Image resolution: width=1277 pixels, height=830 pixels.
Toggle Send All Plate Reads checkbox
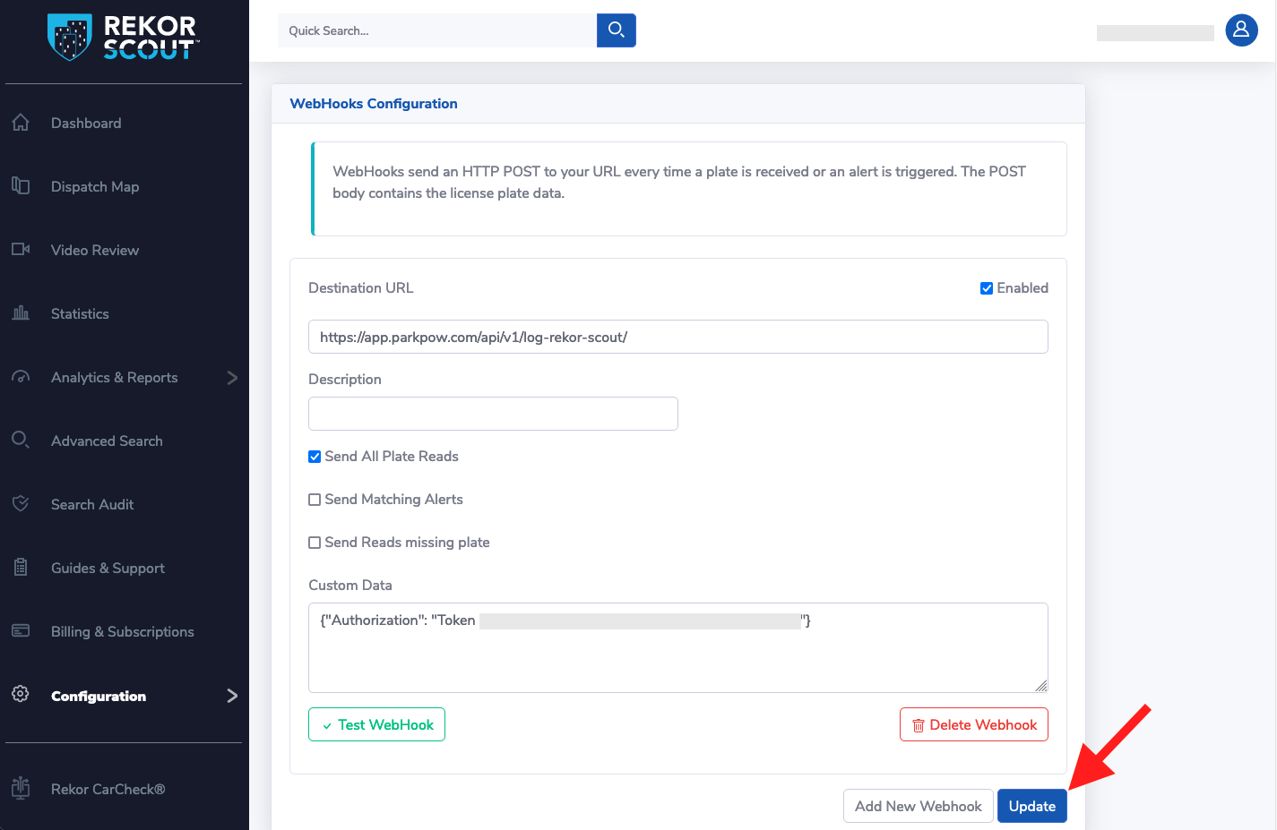click(315, 457)
